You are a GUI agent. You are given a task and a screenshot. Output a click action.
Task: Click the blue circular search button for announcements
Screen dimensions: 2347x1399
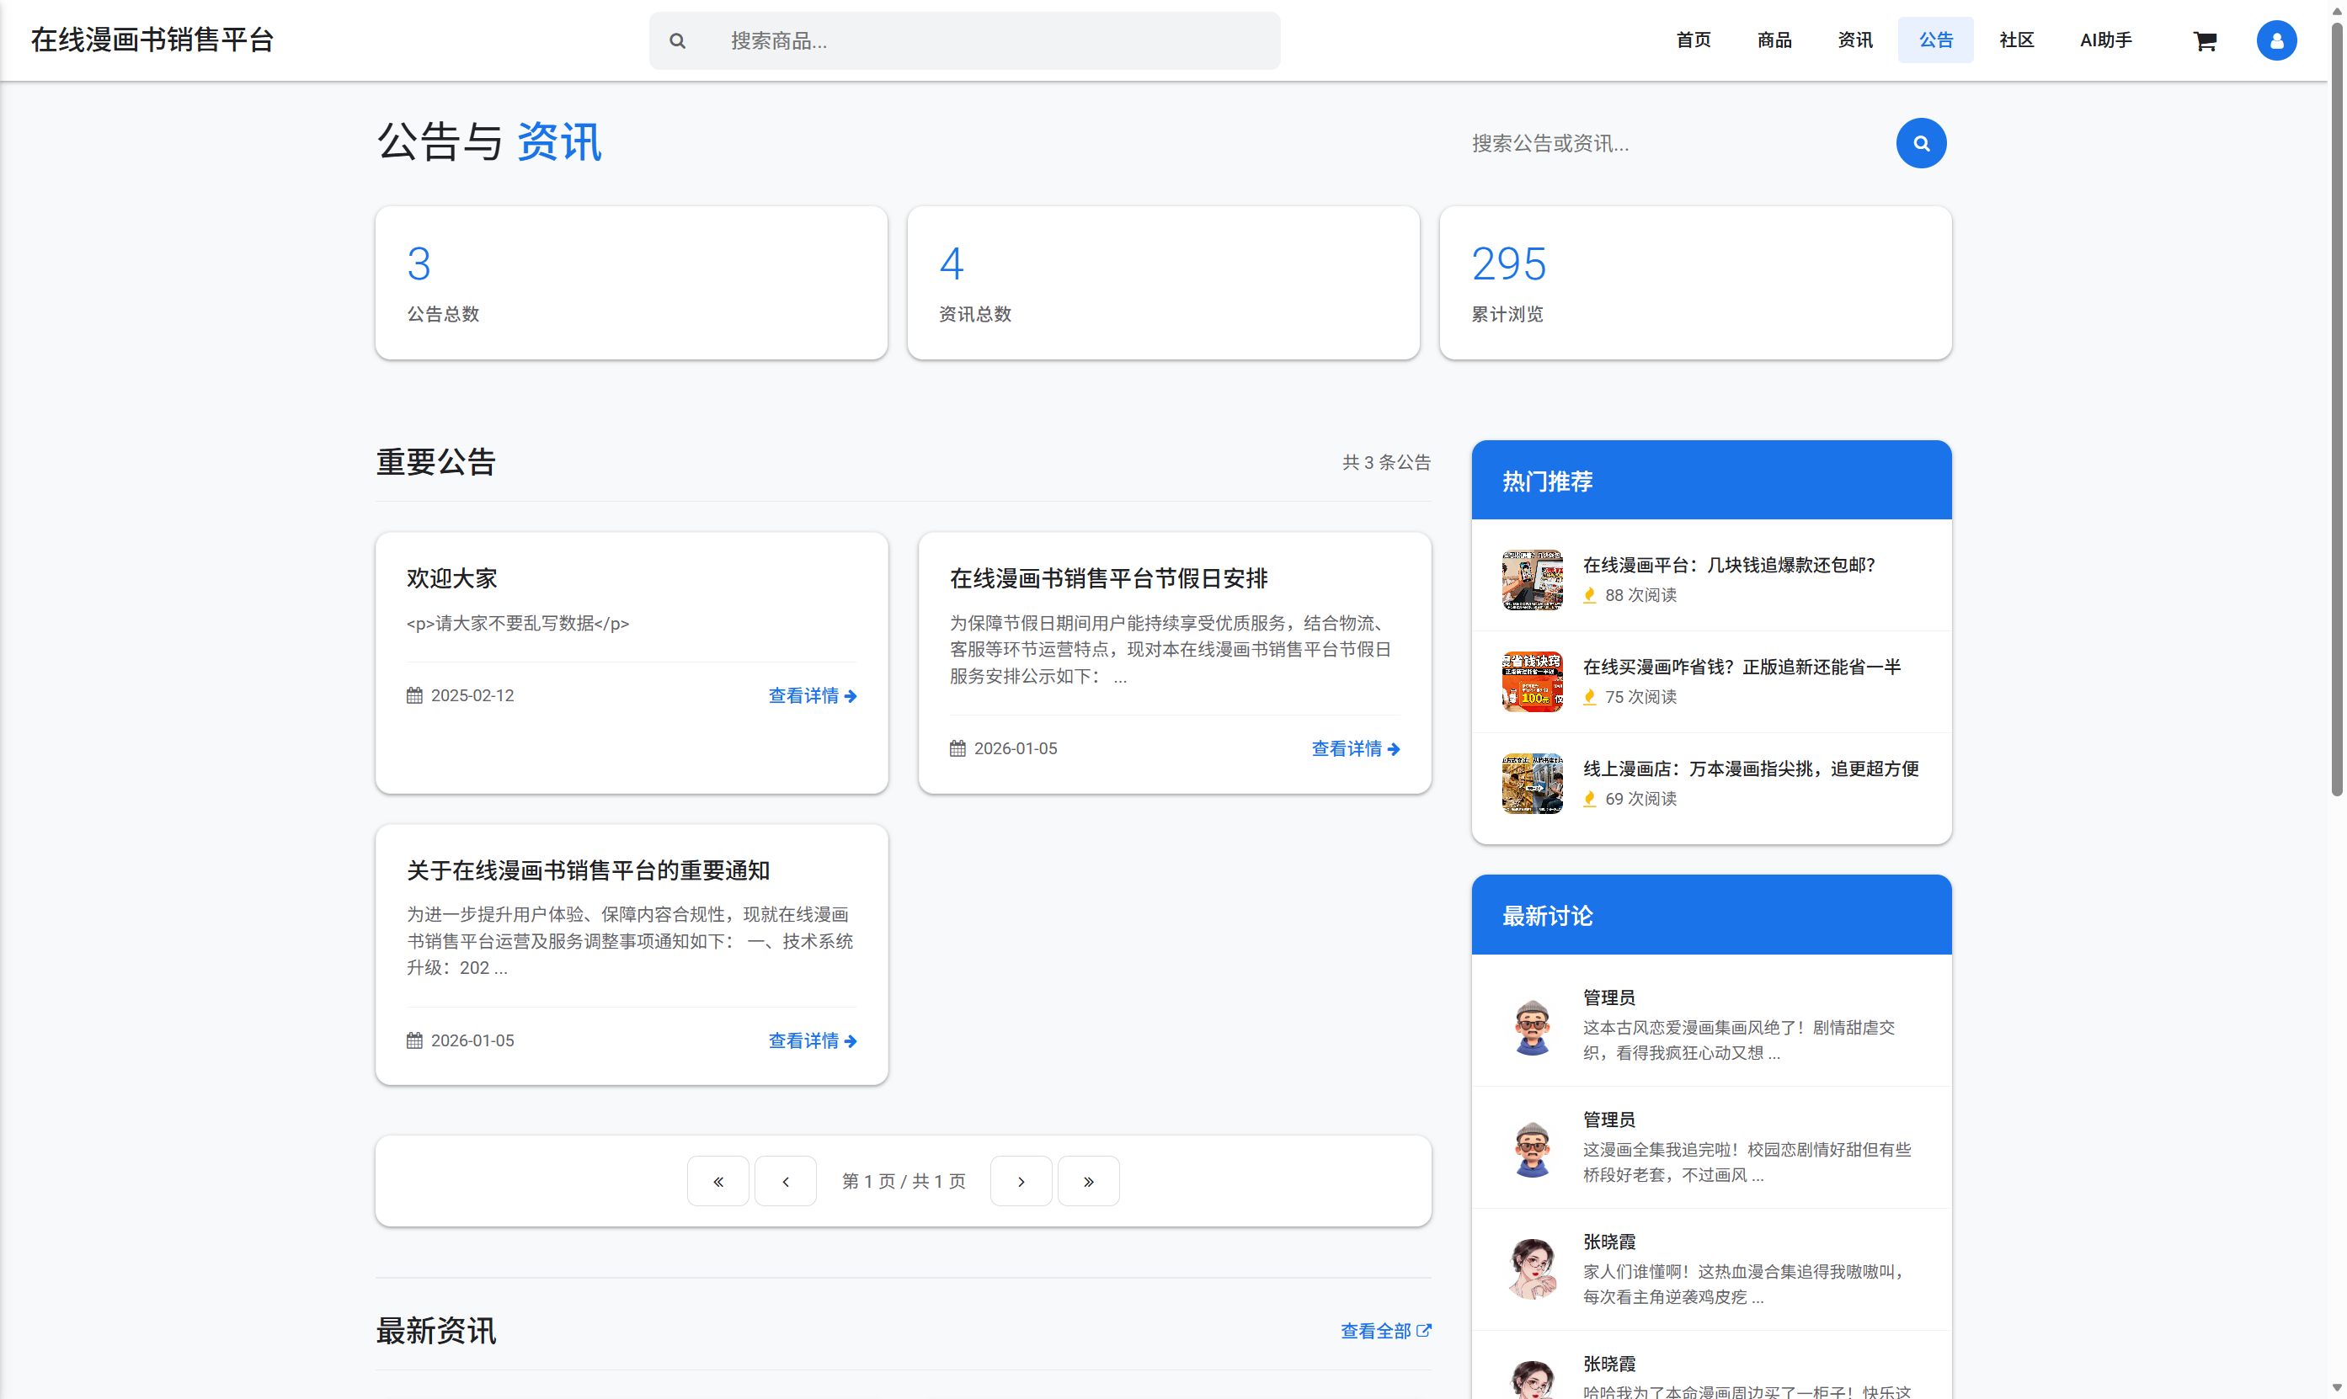[x=1922, y=142]
